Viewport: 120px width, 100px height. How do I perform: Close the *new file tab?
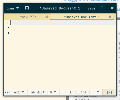tap(47, 17)
